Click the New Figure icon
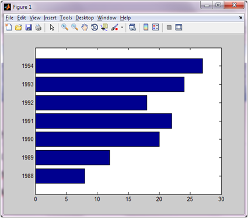The image size is (248, 218). tap(9, 27)
